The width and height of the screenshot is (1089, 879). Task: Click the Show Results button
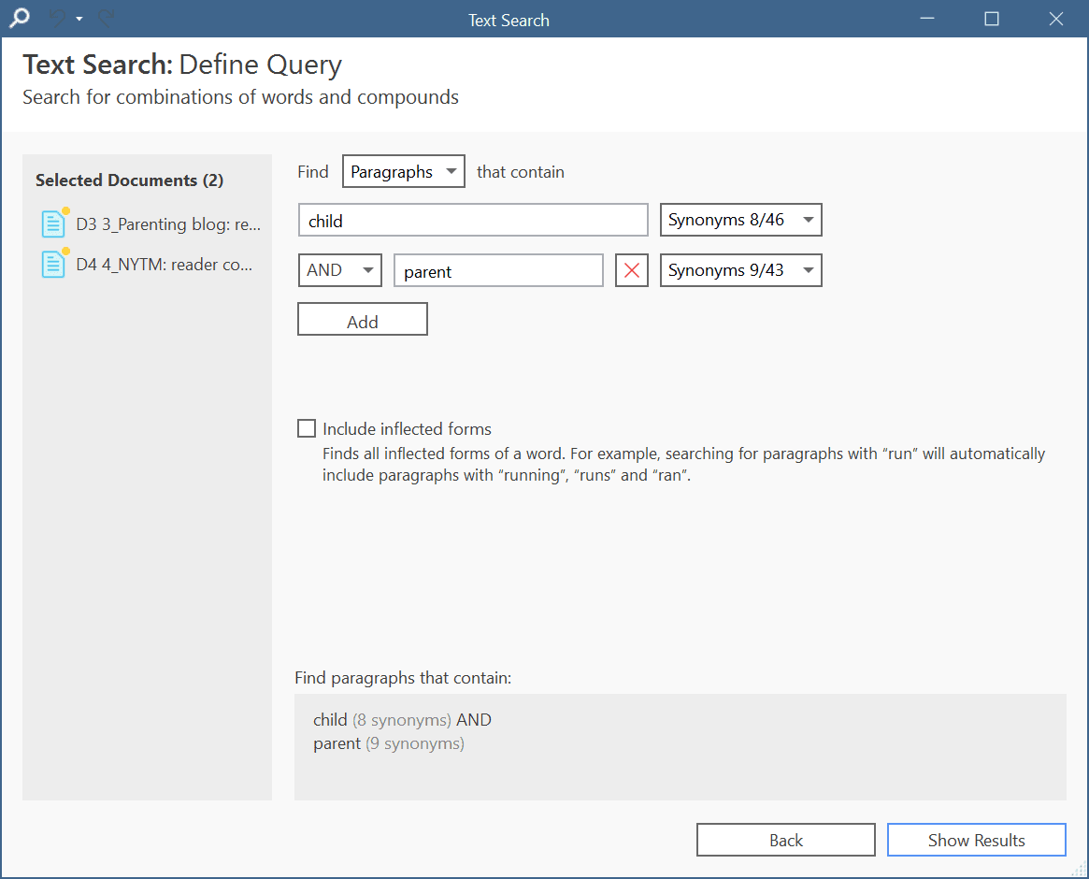976,840
